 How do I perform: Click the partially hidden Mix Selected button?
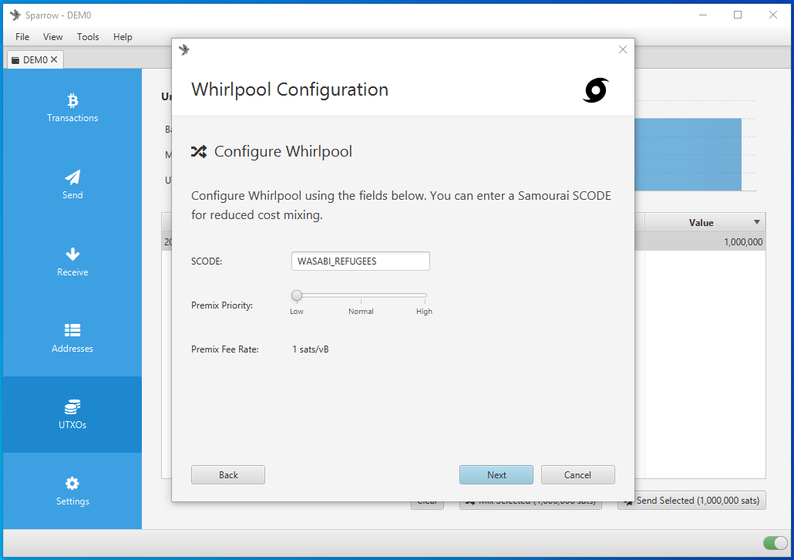tap(530, 505)
